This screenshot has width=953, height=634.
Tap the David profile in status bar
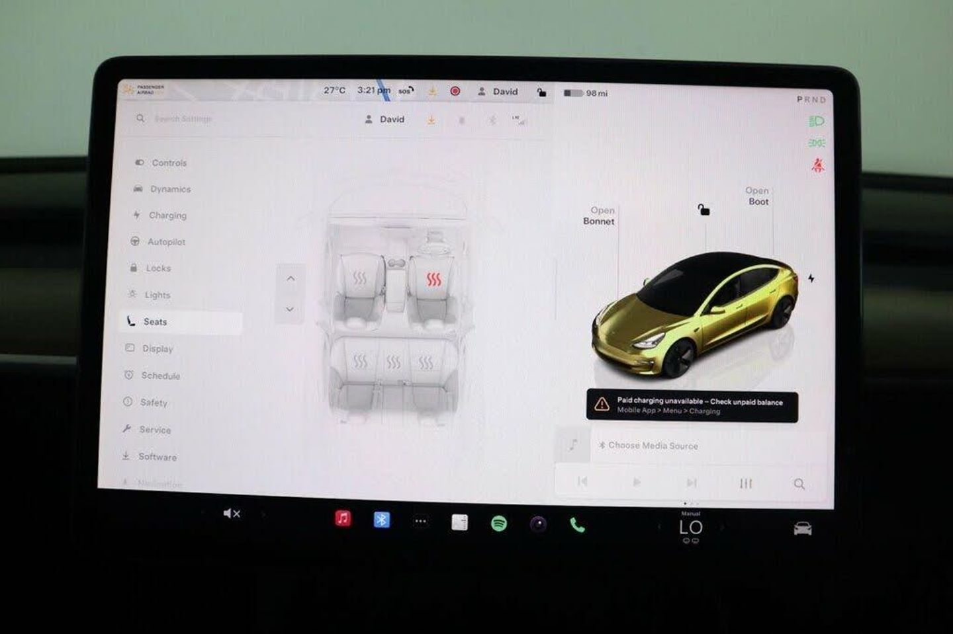tap(498, 92)
